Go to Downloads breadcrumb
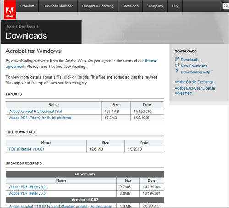Viewport: 229px width, 208px height. pos(27,26)
